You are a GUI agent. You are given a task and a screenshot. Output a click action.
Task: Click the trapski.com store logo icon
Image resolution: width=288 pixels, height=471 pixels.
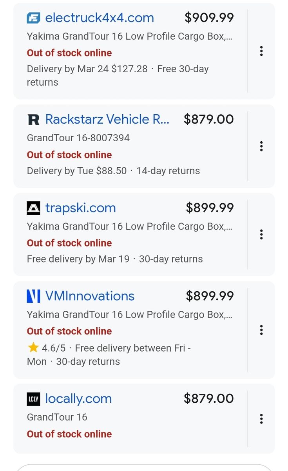33,208
